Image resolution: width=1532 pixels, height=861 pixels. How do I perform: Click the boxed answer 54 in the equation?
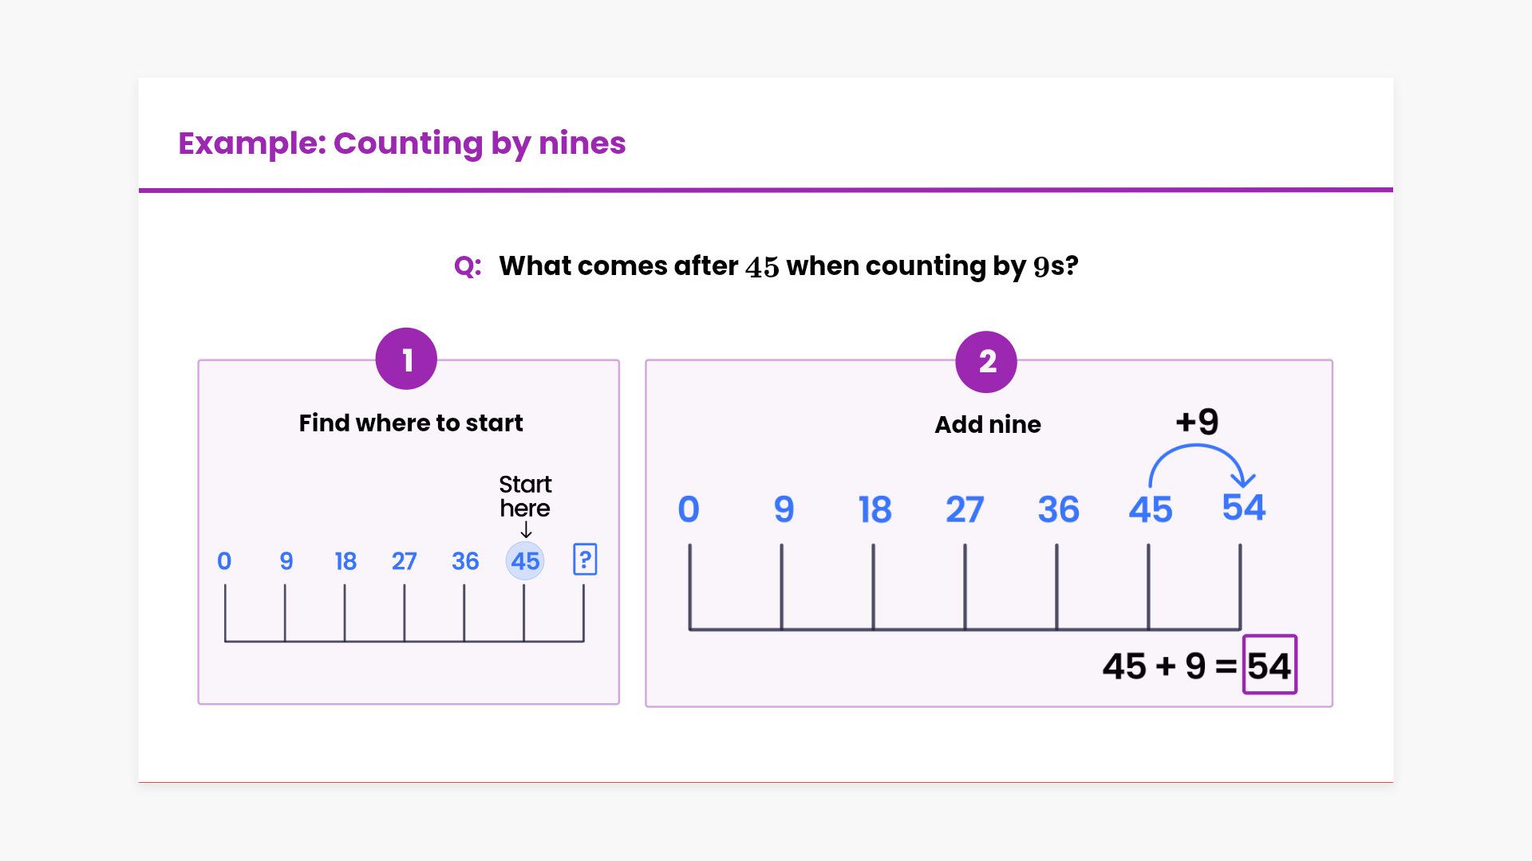(1269, 665)
